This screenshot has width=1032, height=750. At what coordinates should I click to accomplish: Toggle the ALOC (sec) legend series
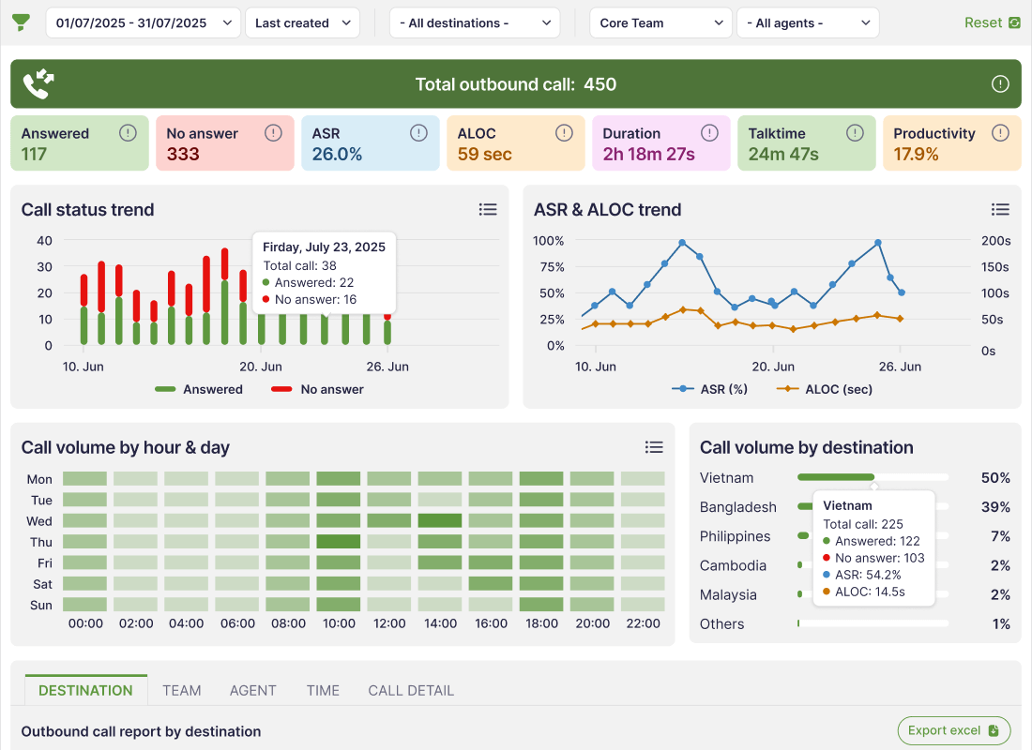tap(824, 389)
